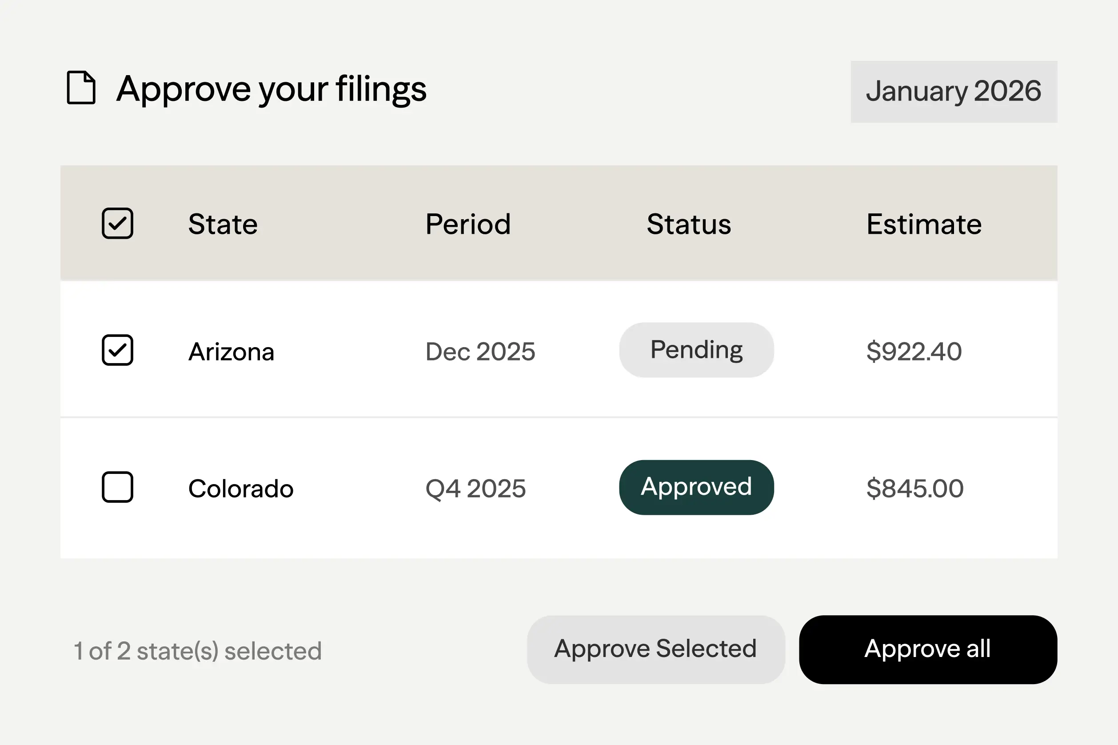Uncheck the Arizona row checkbox
Viewport: 1118px width, 745px height.
pyautogui.click(x=117, y=350)
